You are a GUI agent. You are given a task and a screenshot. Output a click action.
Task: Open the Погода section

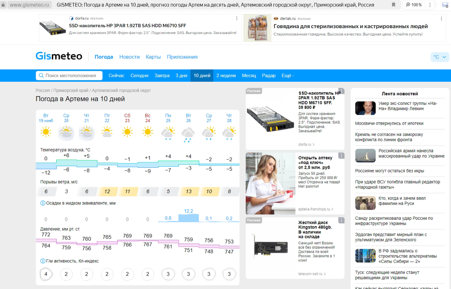click(x=104, y=57)
